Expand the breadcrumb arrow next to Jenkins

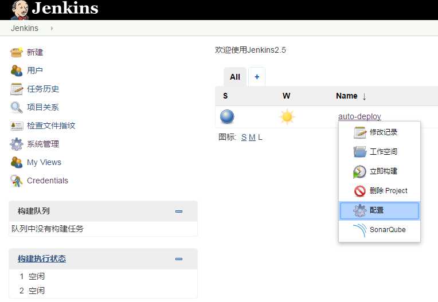[52, 28]
